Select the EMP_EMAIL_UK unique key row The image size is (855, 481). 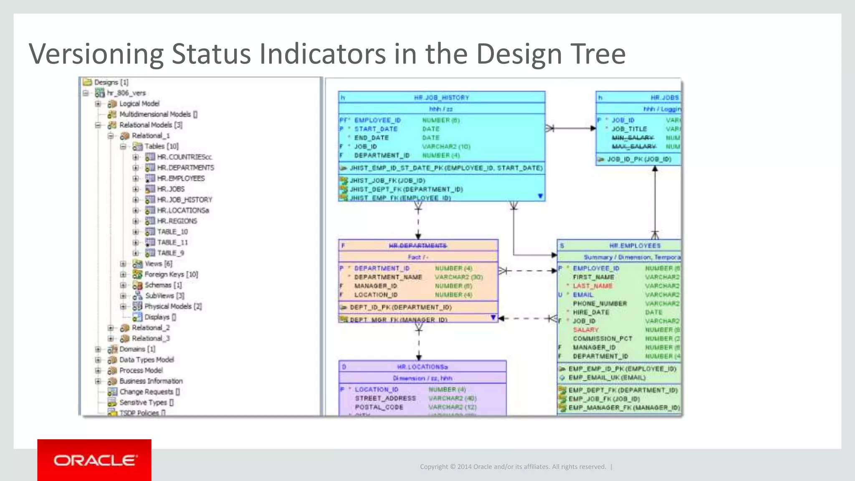point(602,377)
